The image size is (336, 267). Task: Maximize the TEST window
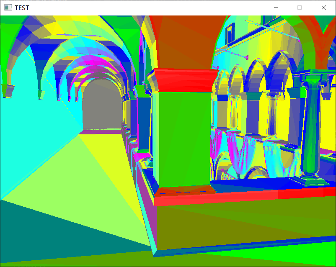coord(299,7)
